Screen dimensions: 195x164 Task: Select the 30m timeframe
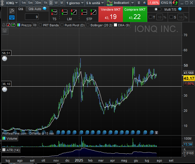tap(38, 3)
